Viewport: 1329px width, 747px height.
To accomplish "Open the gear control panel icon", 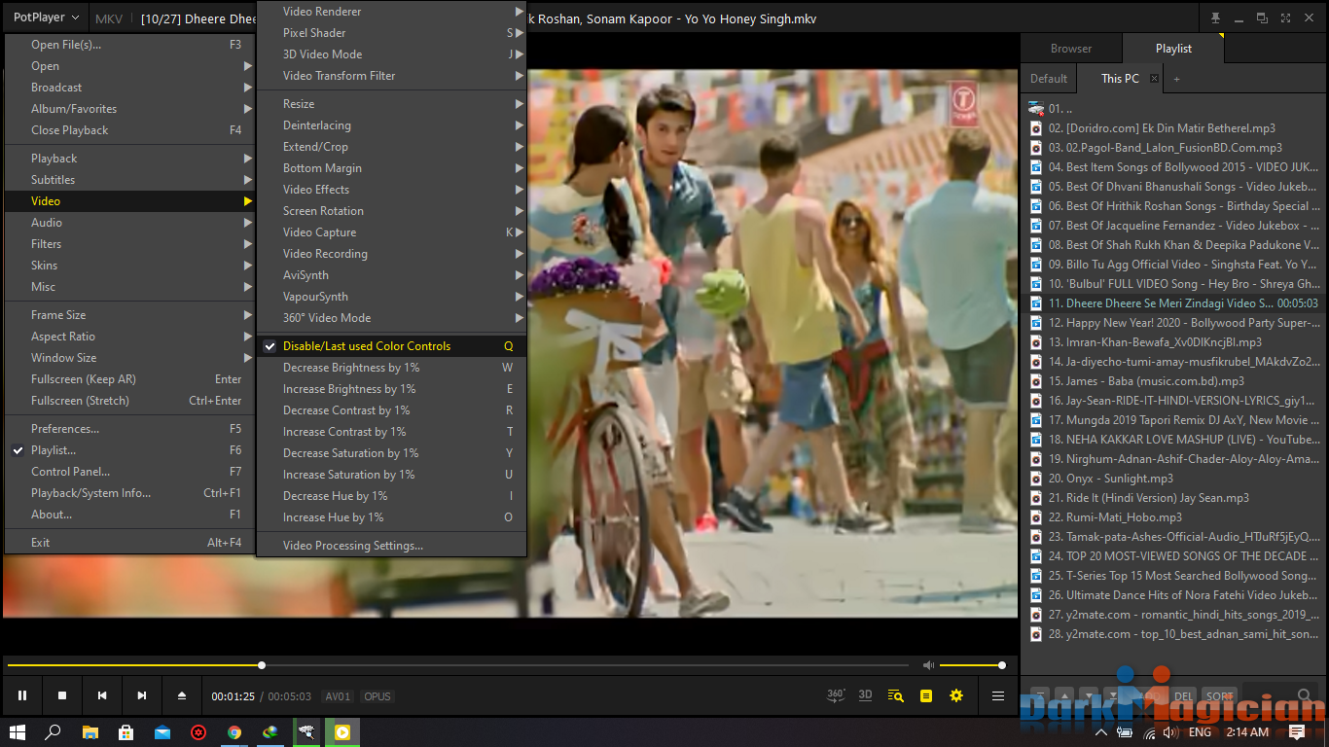I will [x=956, y=695].
